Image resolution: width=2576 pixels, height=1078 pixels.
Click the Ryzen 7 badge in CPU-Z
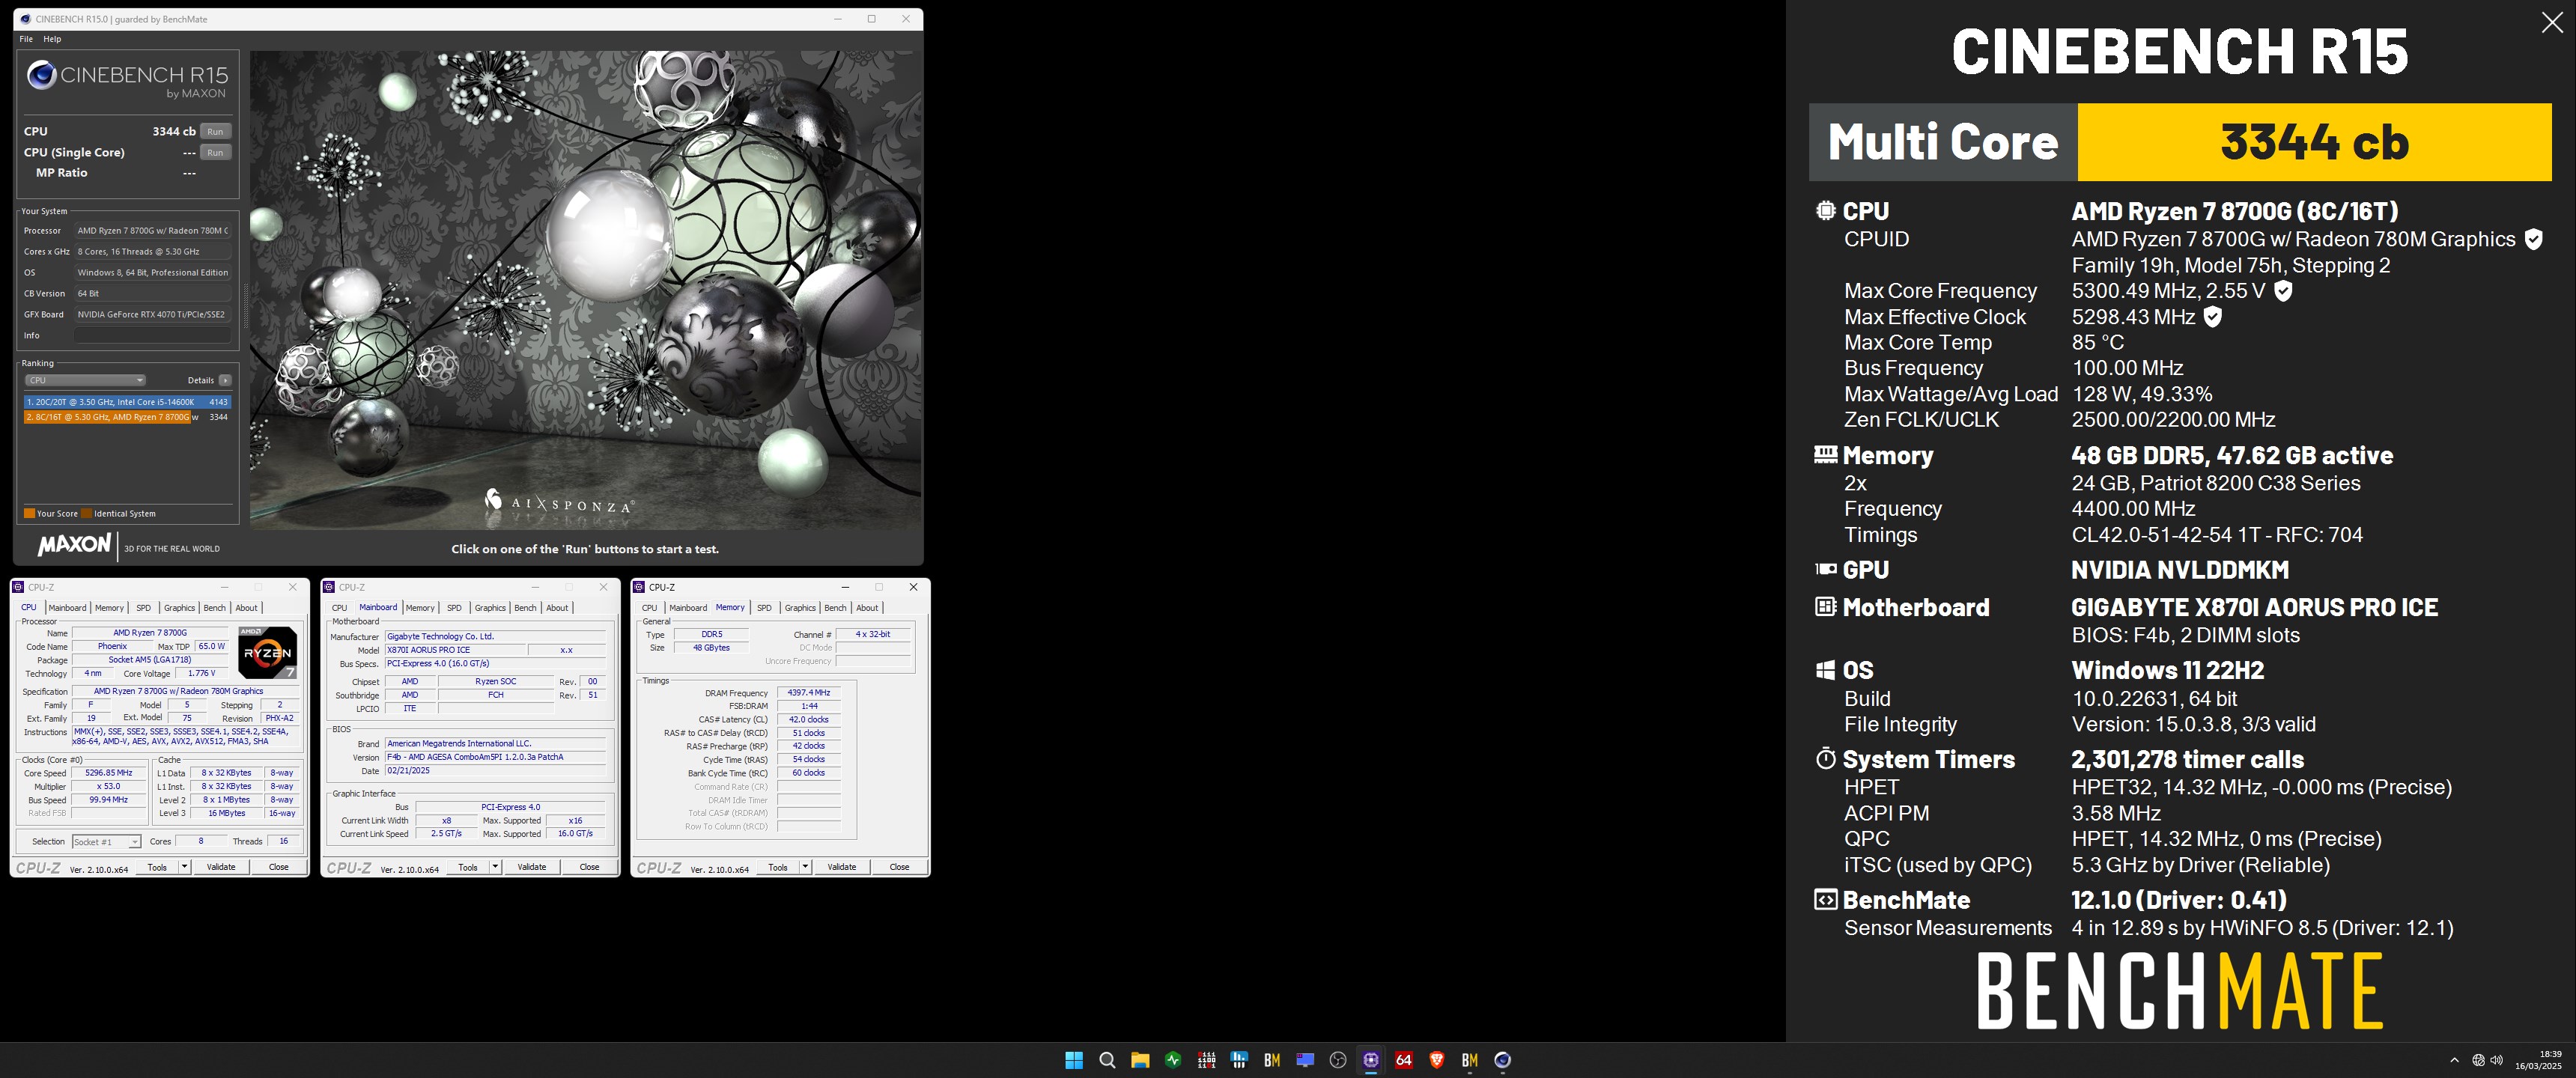[267, 652]
